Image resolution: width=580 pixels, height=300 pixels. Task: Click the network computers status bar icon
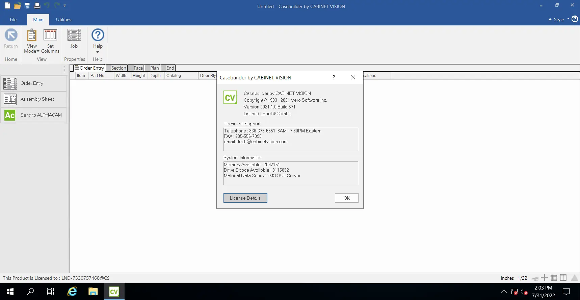pyautogui.click(x=535, y=278)
